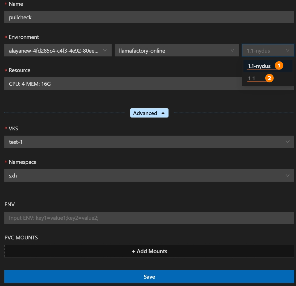Open the Namespace dropdown showing sxh
This screenshot has width=296, height=286.
click(149, 175)
